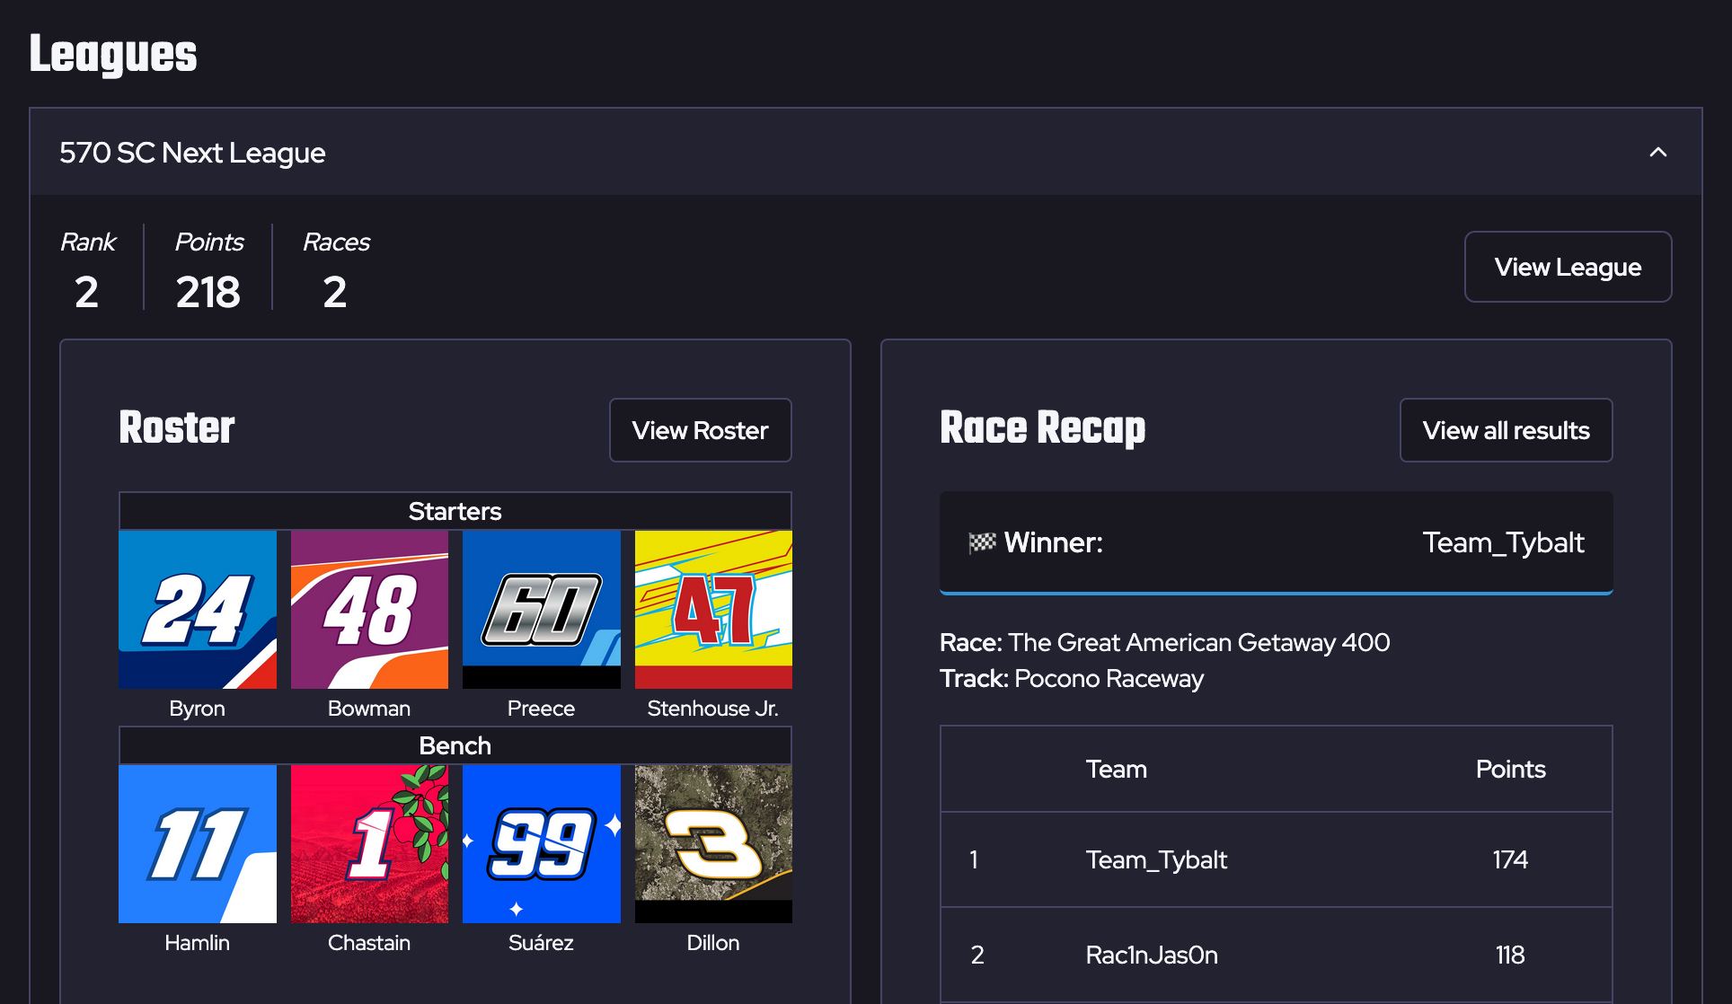1732x1004 pixels.
Task: Click the Preece driver name
Action: pyautogui.click(x=541, y=709)
